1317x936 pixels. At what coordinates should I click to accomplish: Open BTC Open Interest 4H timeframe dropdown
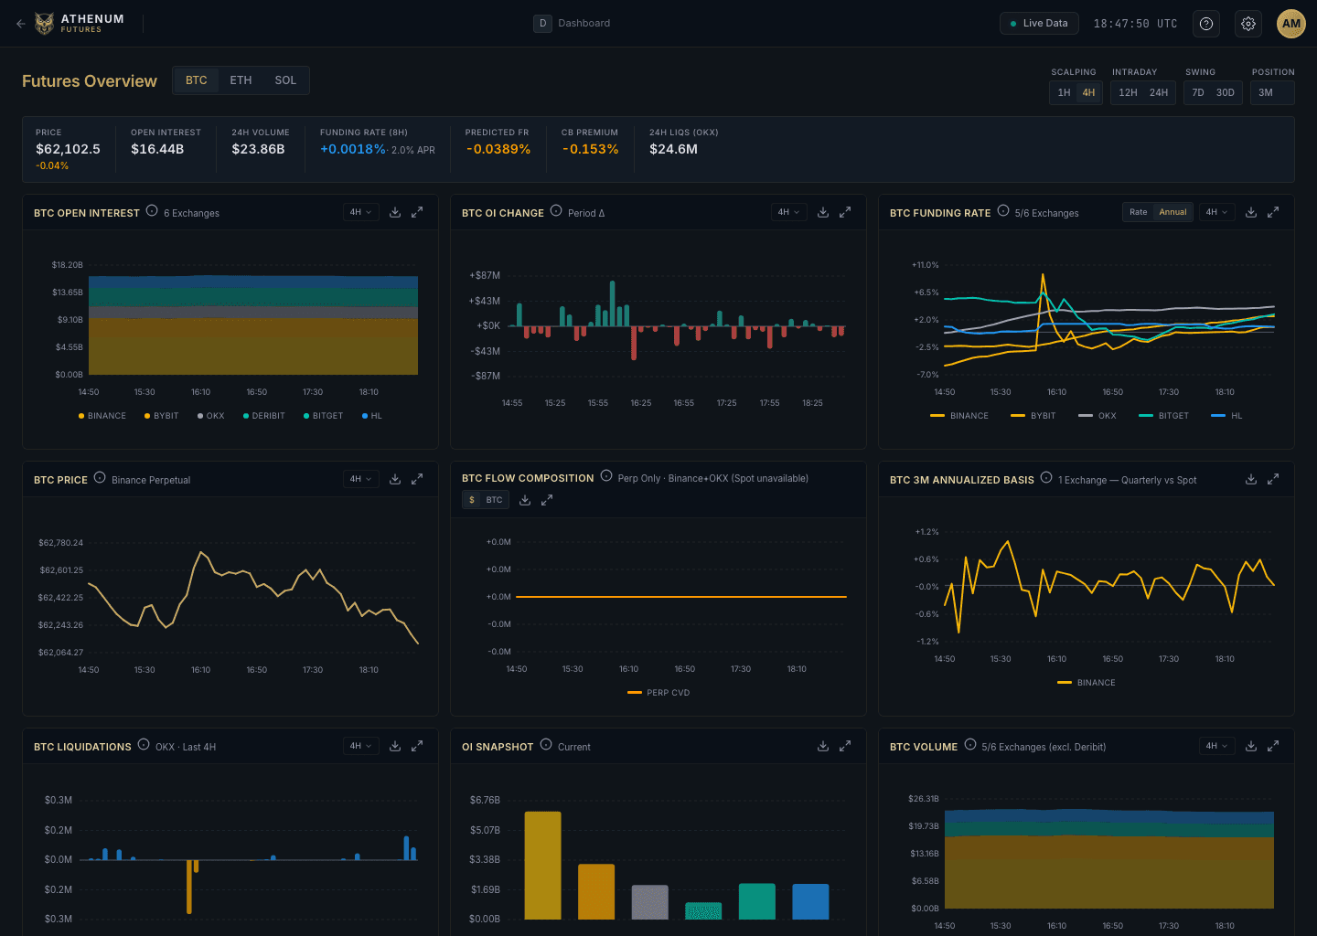360,212
